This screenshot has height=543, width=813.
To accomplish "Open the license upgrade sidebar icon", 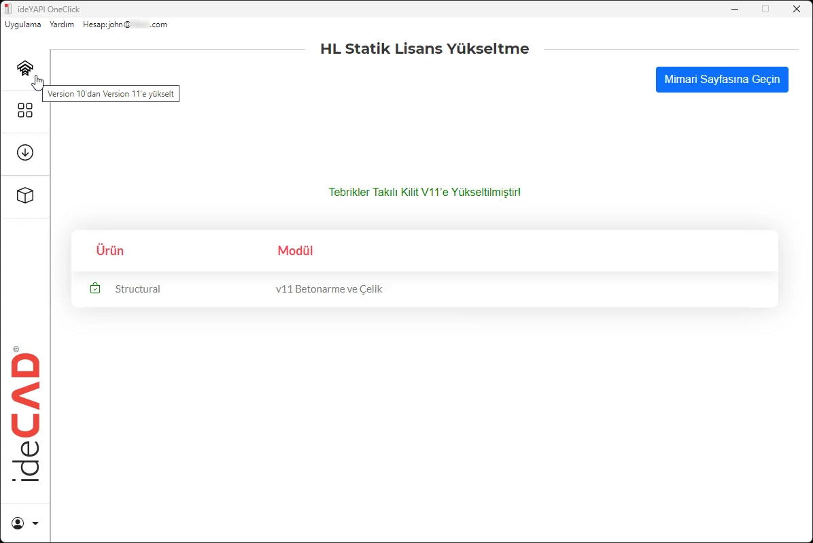I will [25, 68].
